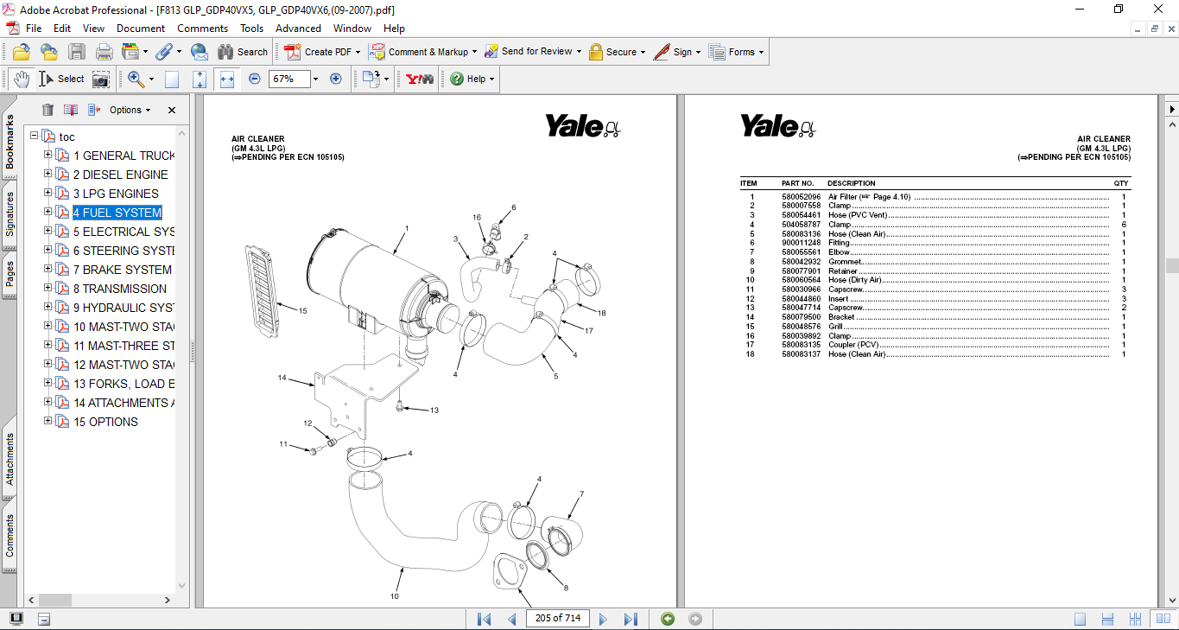Switch to the Fit Width view
Image resolution: width=1179 pixels, height=630 pixels.
pyautogui.click(x=227, y=79)
